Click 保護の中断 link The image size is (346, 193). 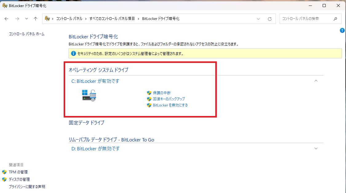[162, 93]
